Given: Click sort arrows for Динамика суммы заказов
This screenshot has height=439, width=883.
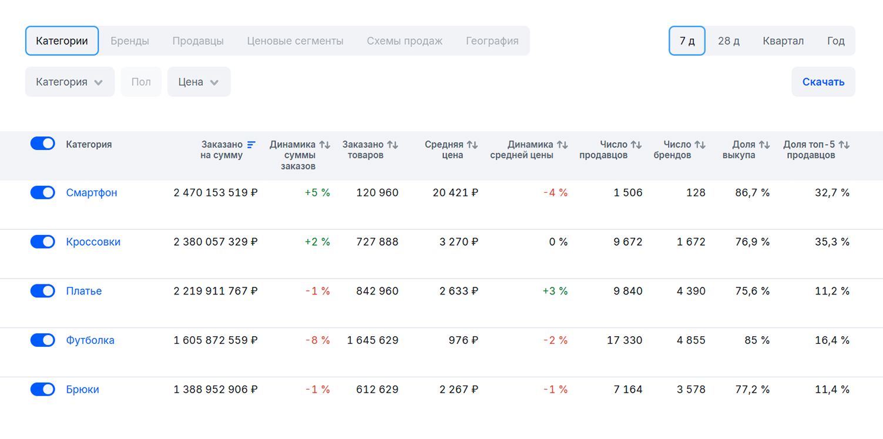Looking at the screenshot, I should click(x=325, y=145).
